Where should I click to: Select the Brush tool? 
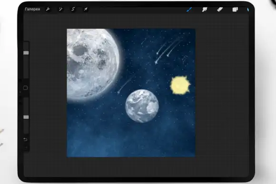pyautogui.click(x=189, y=10)
